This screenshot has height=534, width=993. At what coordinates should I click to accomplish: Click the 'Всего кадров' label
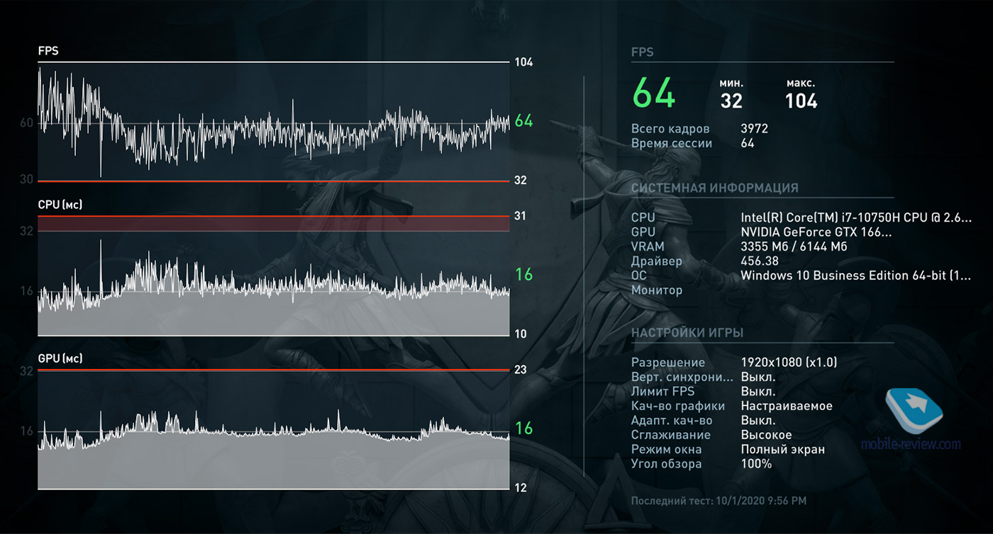[x=670, y=129]
